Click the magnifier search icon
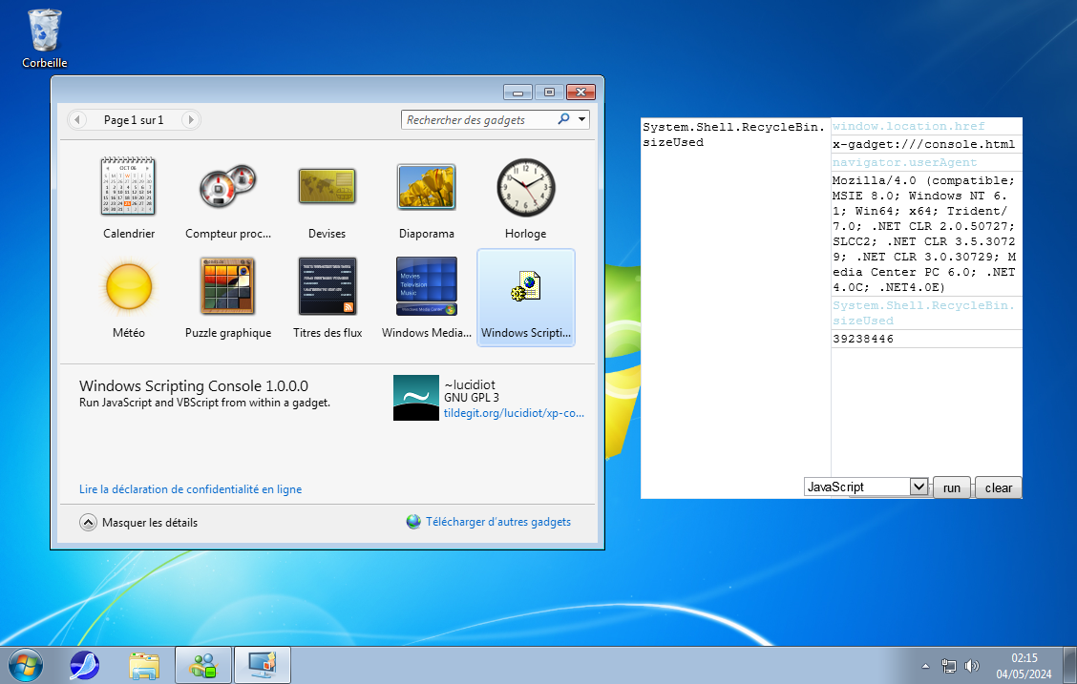The height and width of the screenshot is (684, 1077). click(x=563, y=118)
